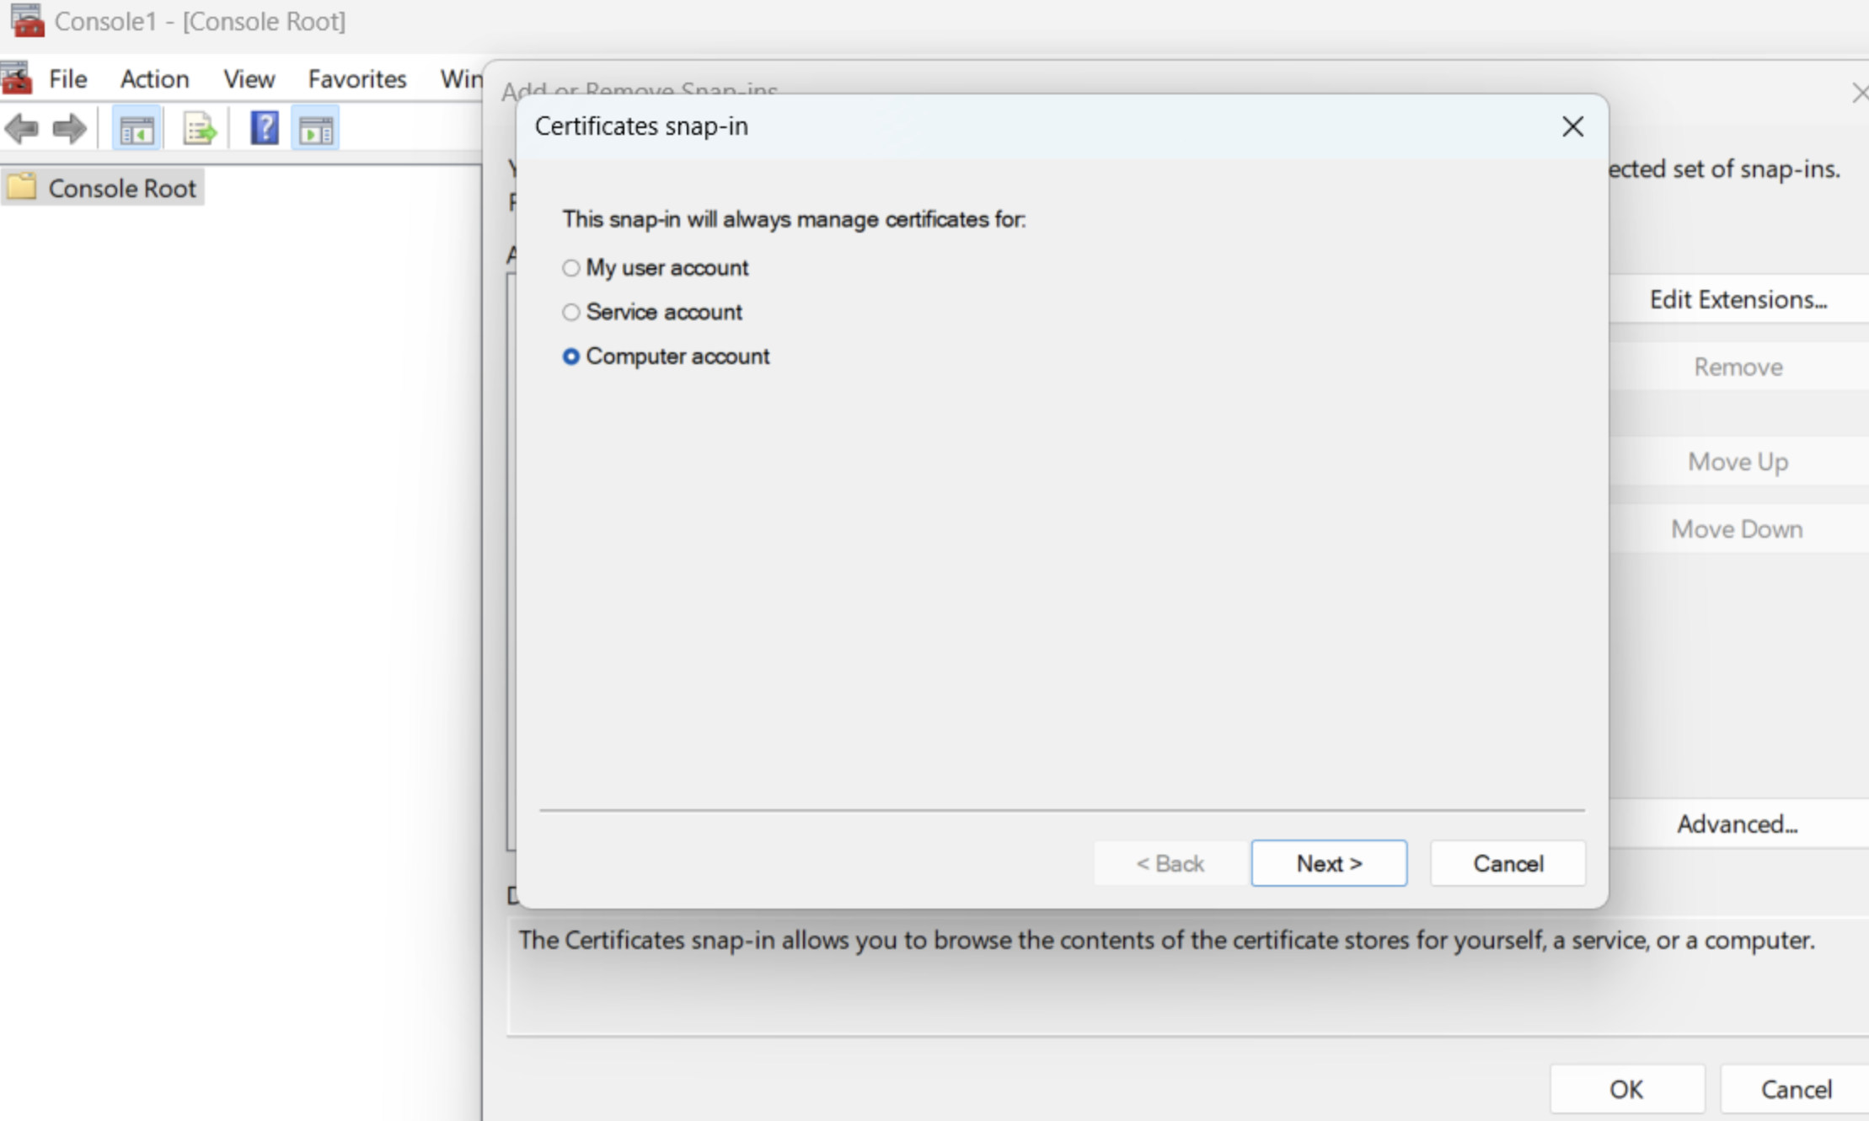Toggle Show/Hide Console Tree icon
This screenshot has width=1869, height=1121.
137,130
